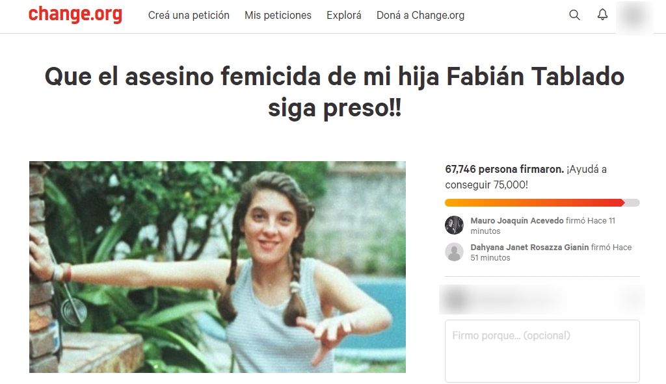Image resolution: width=666 pixels, height=384 pixels.
Task: Open the blurred user profile avatar
Action: (x=634, y=16)
